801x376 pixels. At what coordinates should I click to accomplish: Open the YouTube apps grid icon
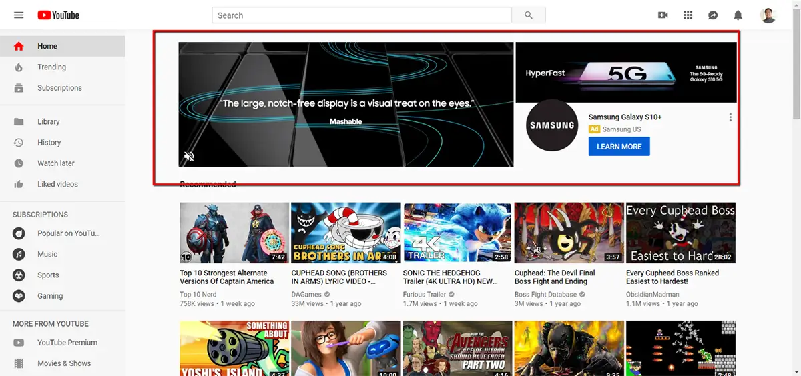click(688, 15)
